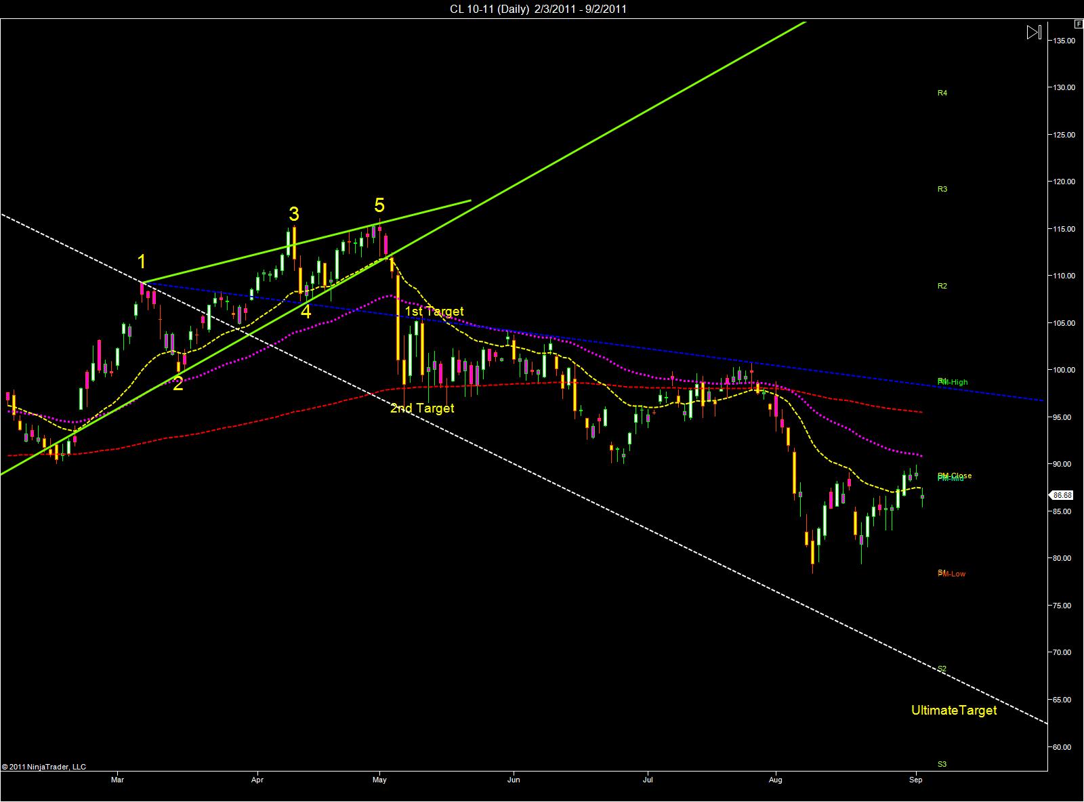Select the "2nd Target" chart label
The height and width of the screenshot is (802, 1084).
[422, 408]
